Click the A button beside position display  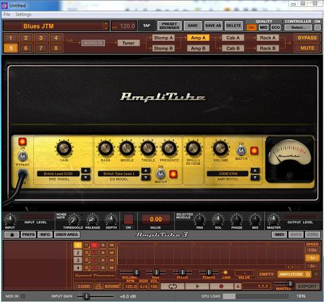tap(238, 286)
